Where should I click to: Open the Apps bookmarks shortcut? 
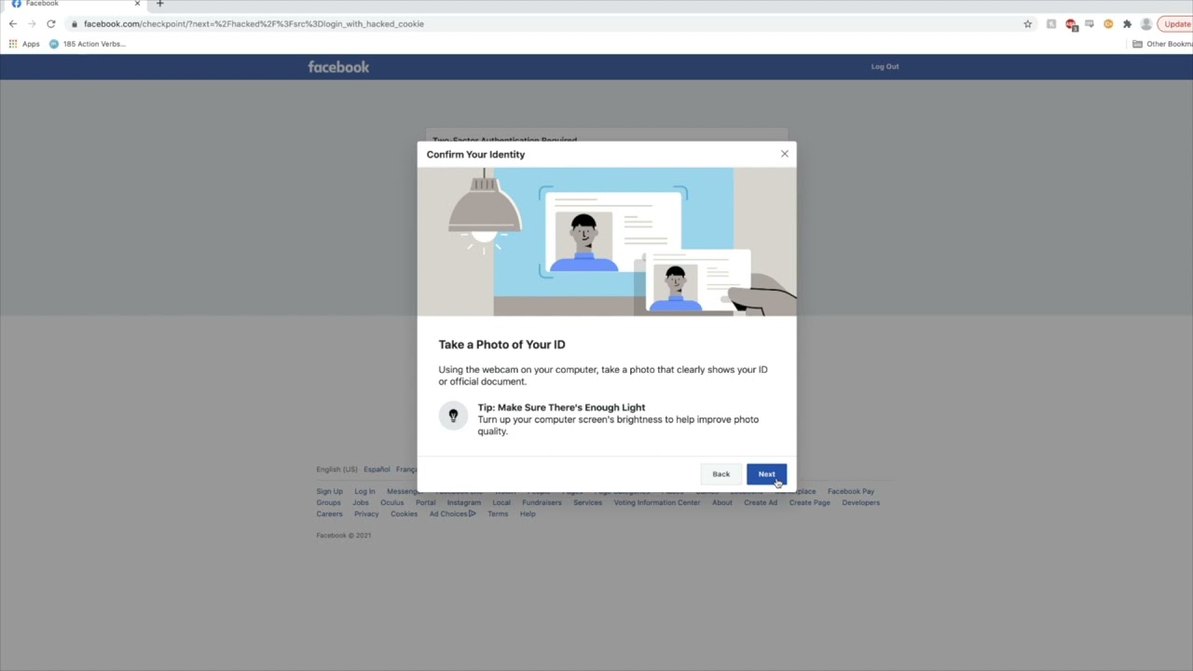[24, 44]
